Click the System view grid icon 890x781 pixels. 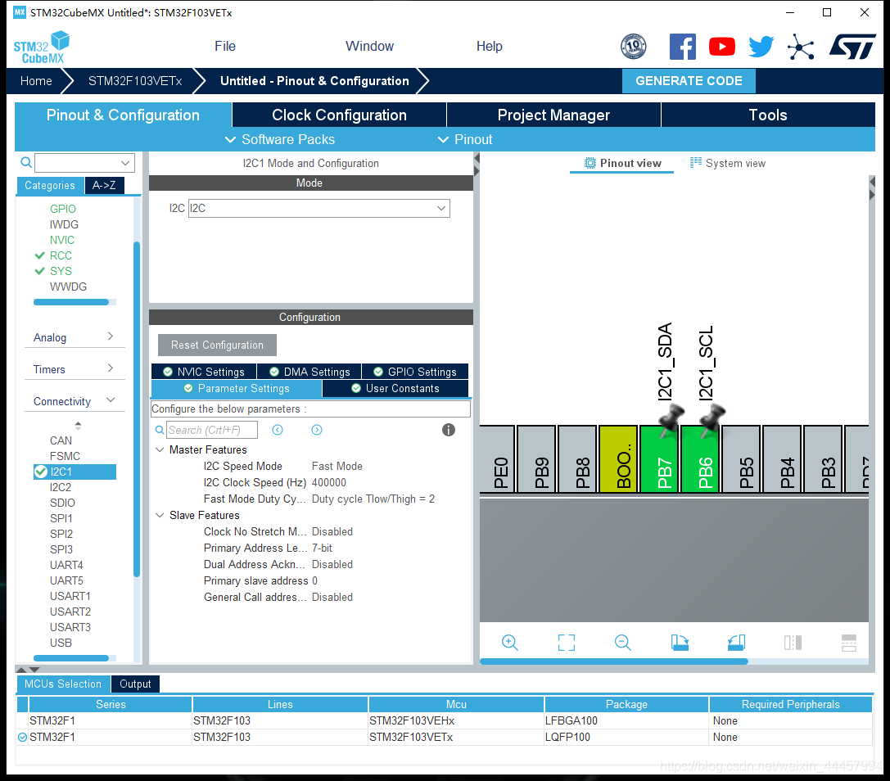pyautogui.click(x=696, y=163)
